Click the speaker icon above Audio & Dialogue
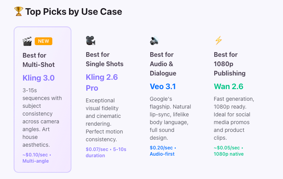Image resolution: width=283 pixels, height=179 pixels. 154,40
